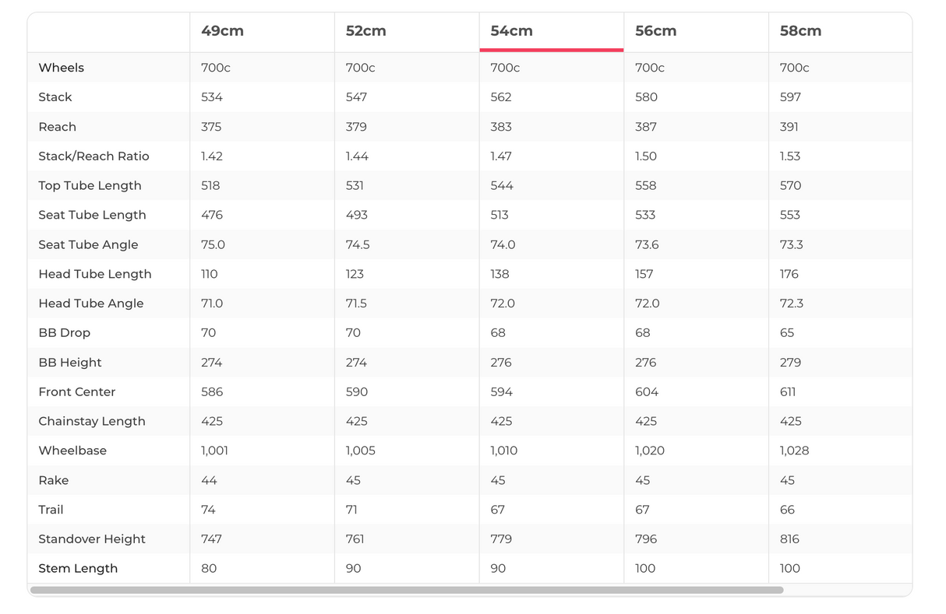Click the Stem Length row label

point(78,569)
